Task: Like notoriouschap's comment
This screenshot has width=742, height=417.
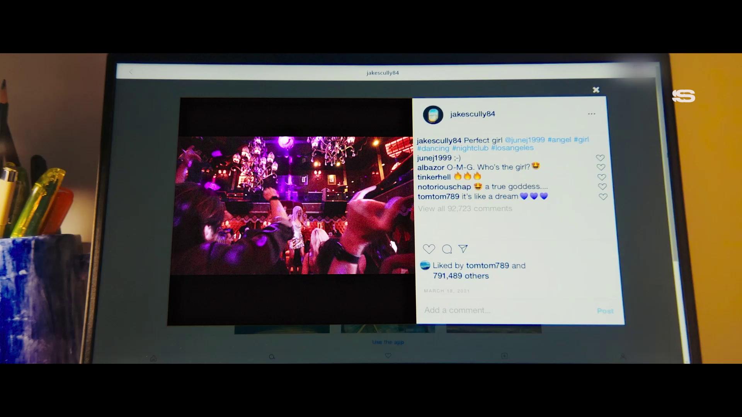Action: (602, 187)
